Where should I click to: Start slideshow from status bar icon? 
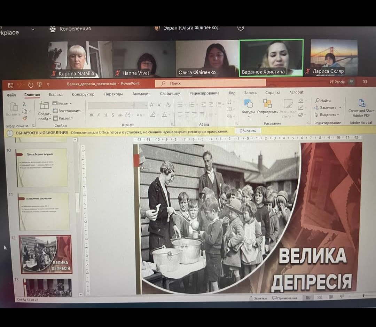pos(342,297)
